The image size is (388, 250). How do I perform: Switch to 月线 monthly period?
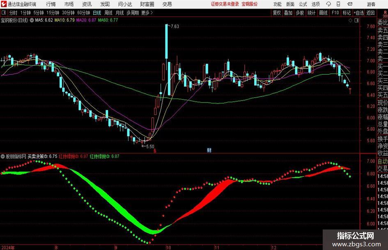click(120, 13)
